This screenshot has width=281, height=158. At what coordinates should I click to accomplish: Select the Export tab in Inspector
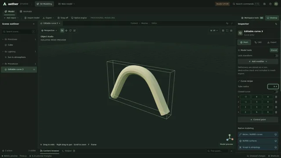pyautogui.click(x=272, y=42)
